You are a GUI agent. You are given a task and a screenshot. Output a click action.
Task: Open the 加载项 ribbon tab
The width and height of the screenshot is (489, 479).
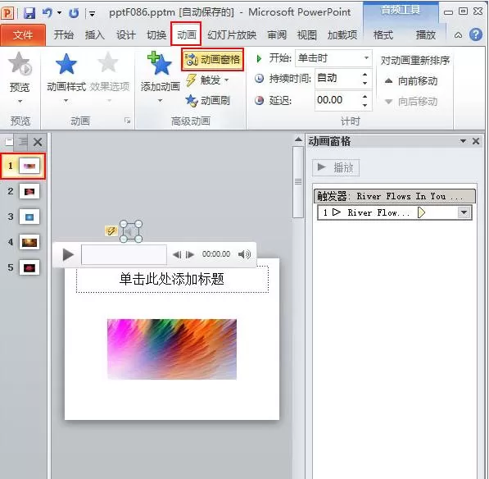coord(342,34)
